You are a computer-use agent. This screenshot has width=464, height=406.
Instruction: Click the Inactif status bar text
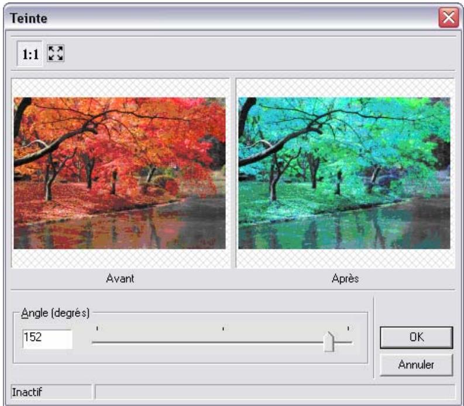click(29, 391)
